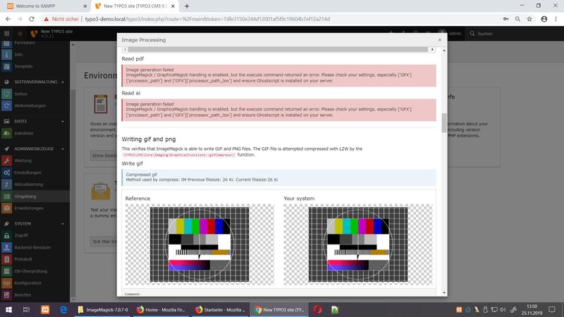Collapse the DATEI section
The width and height of the screenshot is (564, 317).
63,121
